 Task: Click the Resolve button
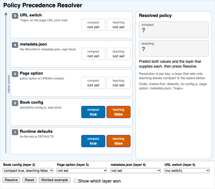pyautogui.click(x=11, y=180)
